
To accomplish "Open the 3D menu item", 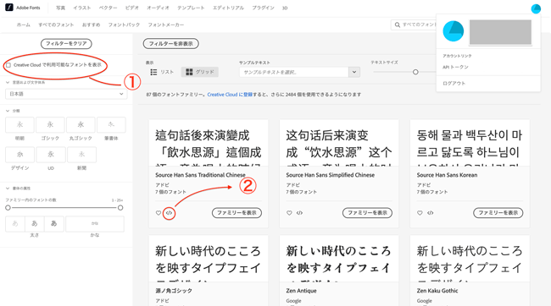I will click(x=285, y=8).
